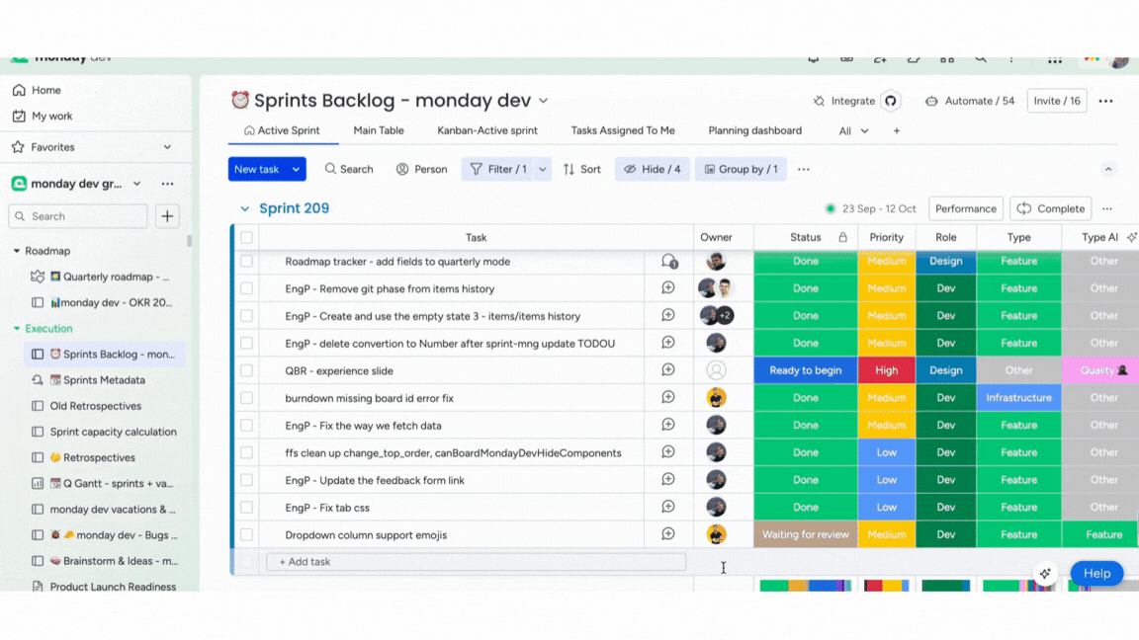The image size is (1139, 640).
Task: Tick checkbox for EngP Create empty state 3
Action: [x=247, y=316]
